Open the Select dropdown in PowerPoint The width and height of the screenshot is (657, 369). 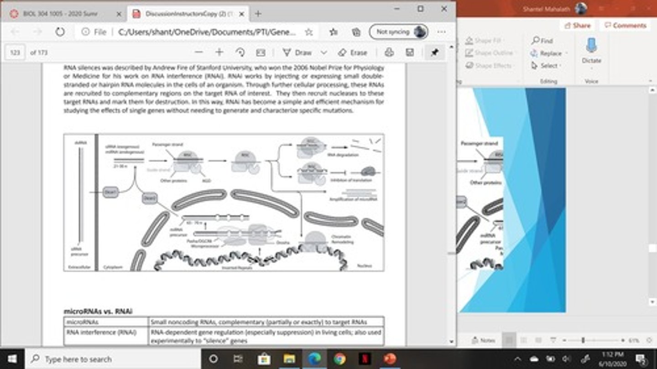[x=545, y=66]
